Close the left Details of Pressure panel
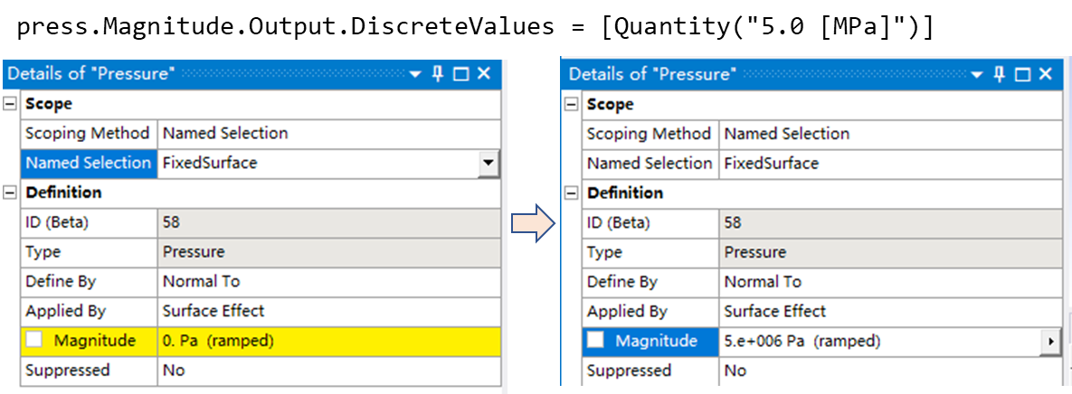The height and width of the screenshot is (394, 1072). click(x=484, y=74)
